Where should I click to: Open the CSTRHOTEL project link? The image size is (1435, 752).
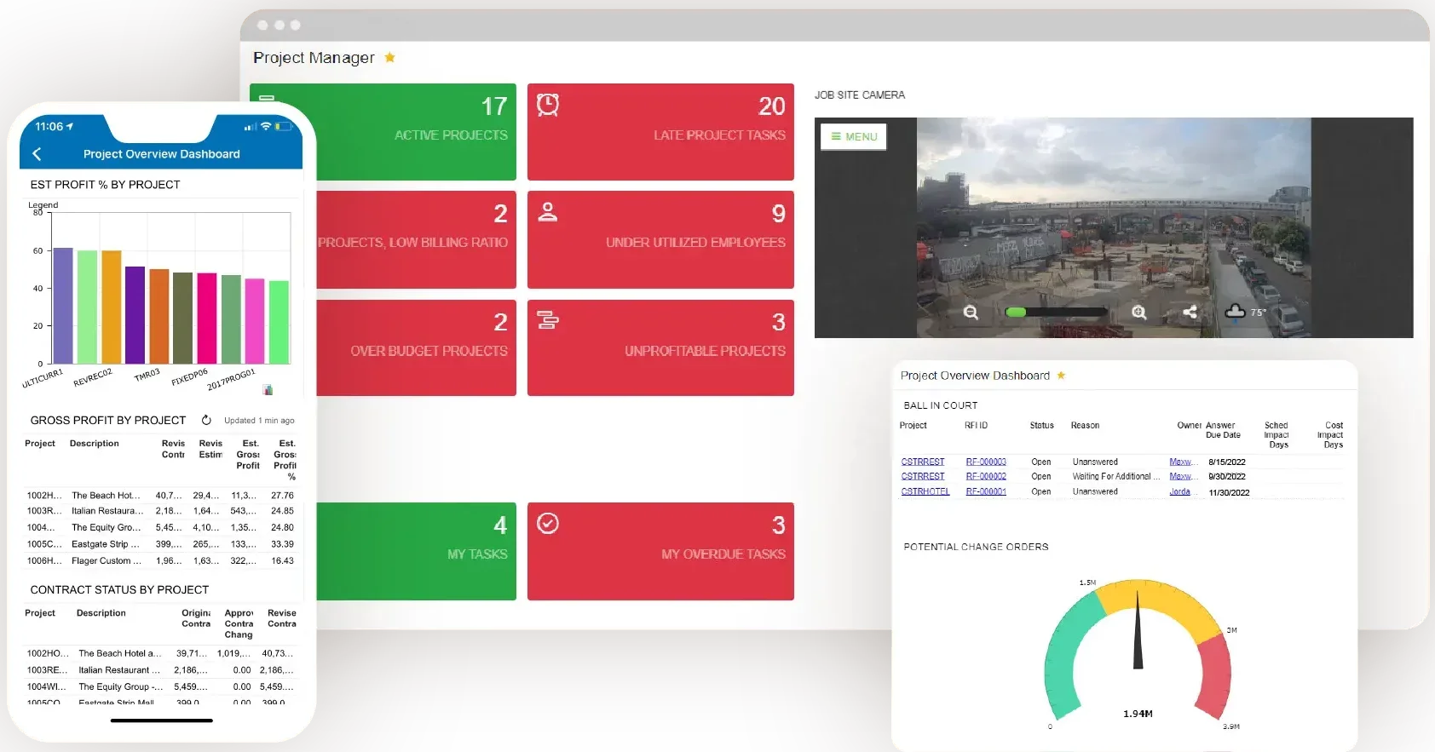coord(925,491)
